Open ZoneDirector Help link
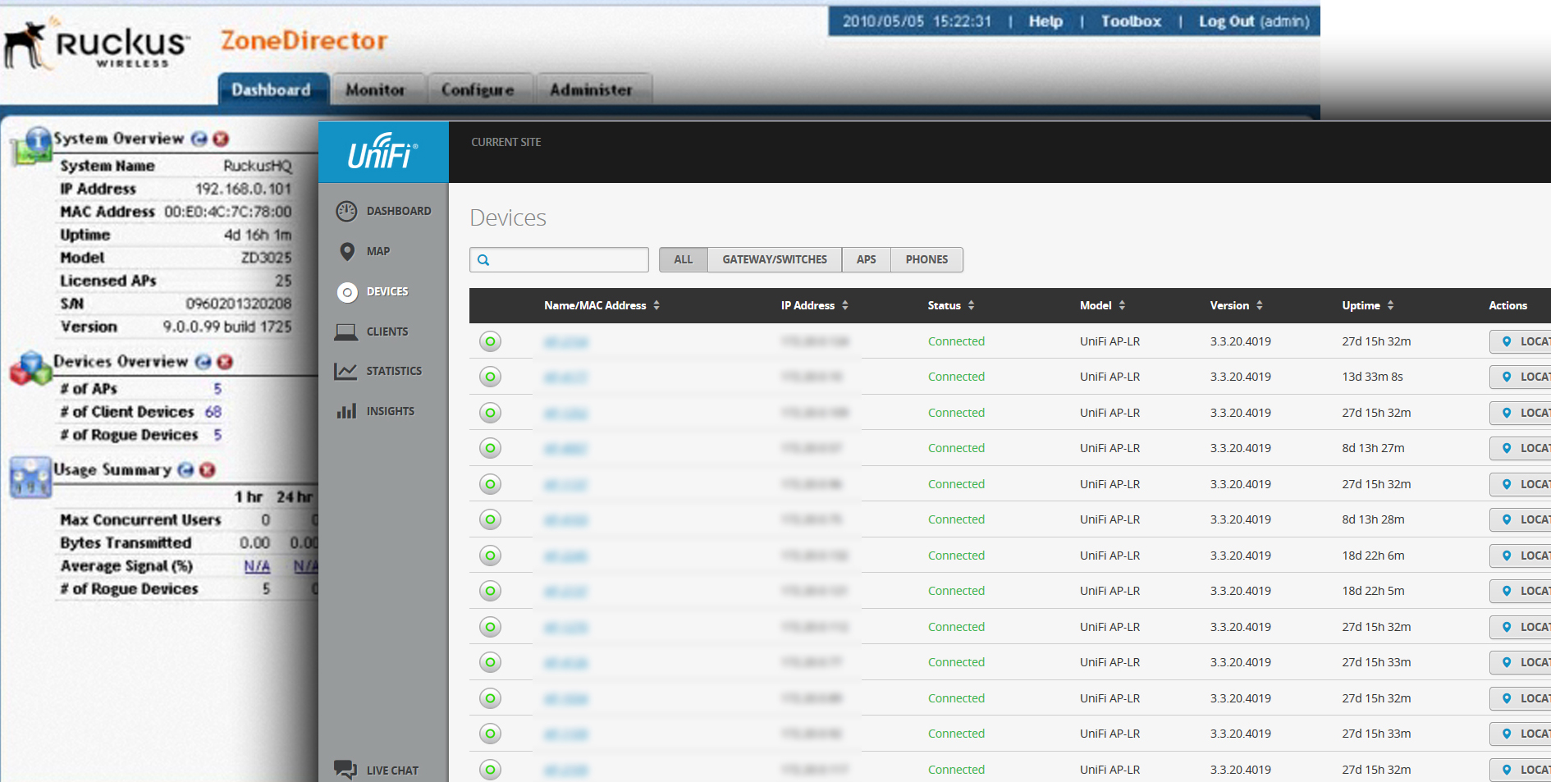Image resolution: width=1551 pixels, height=782 pixels. coord(1045,21)
